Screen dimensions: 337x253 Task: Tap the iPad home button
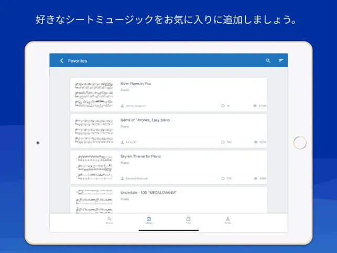[300, 143]
